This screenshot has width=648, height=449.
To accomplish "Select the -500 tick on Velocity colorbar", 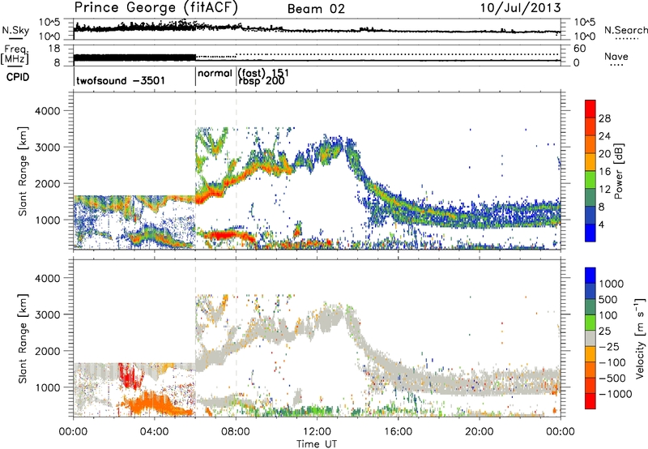I will click(x=612, y=378).
